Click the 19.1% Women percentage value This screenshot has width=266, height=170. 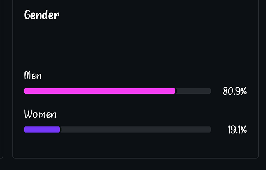(x=237, y=130)
